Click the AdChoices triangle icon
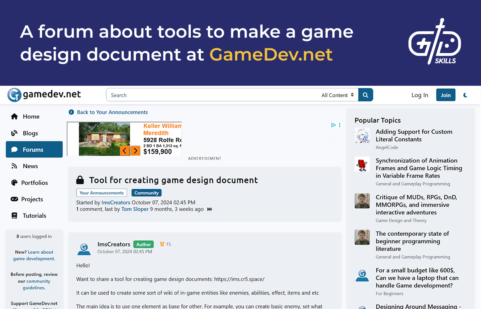This screenshot has height=309, width=481. pos(333,125)
